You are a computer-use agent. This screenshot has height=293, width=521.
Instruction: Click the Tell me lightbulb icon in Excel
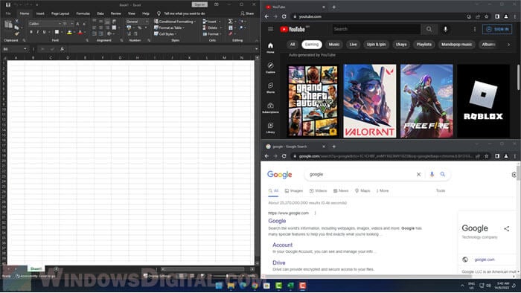159,13
